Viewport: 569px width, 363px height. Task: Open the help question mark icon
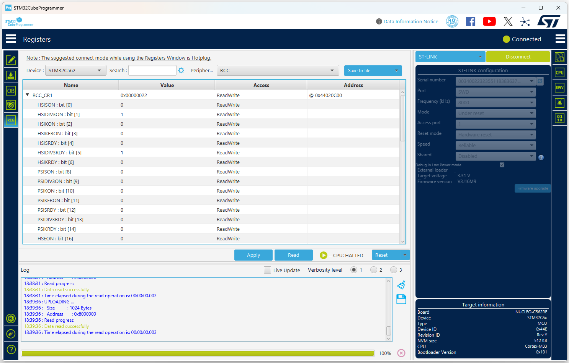tap(11, 349)
